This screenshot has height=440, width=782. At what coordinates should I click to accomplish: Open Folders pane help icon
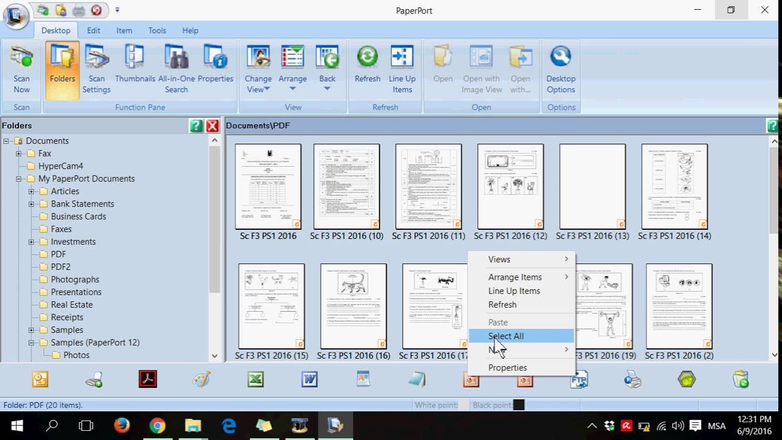click(x=196, y=126)
